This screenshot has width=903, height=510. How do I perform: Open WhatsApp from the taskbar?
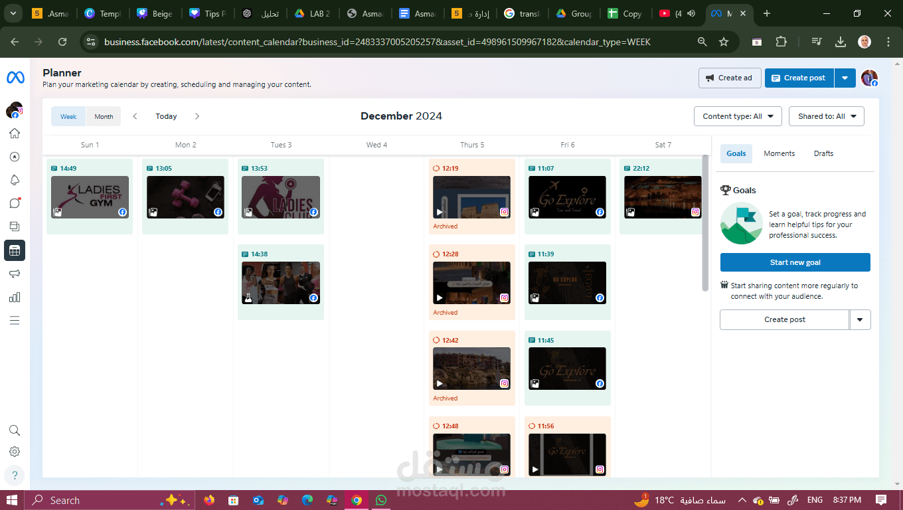[381, 500]
